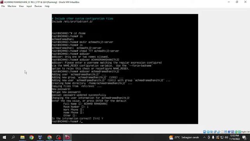Open the Devices menu

tap(38, 6)
